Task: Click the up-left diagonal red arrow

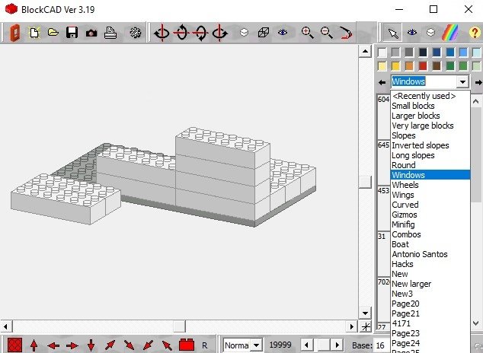Action: coord(167,345)
